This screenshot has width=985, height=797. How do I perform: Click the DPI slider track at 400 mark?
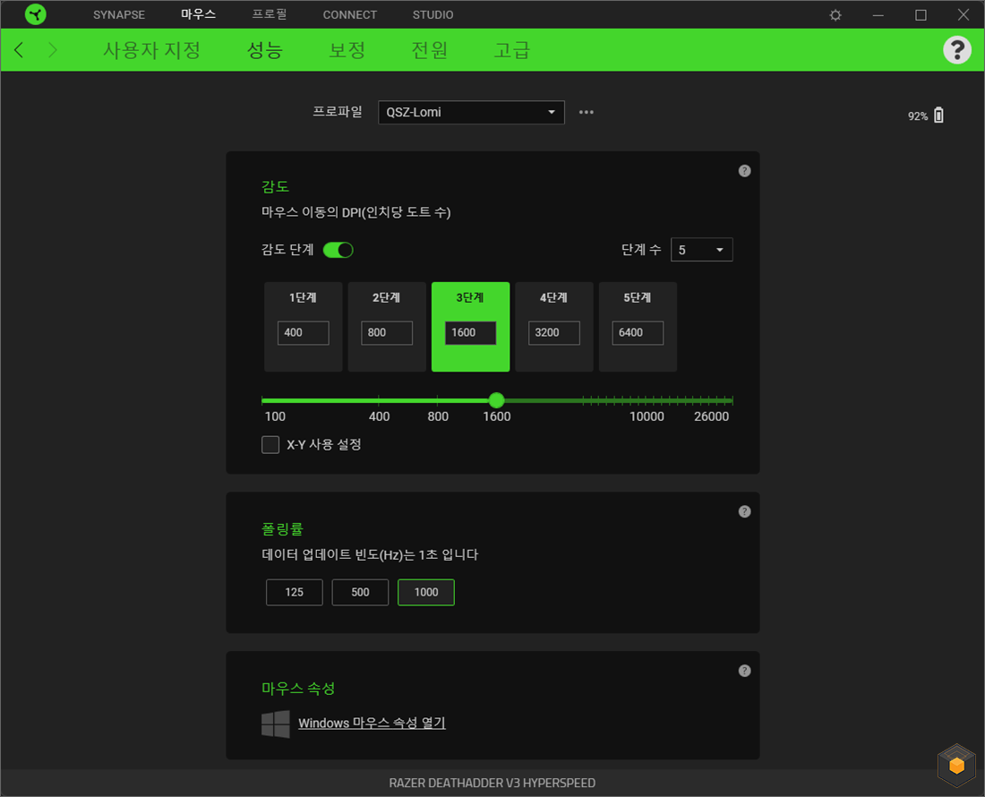coord(379,400)
